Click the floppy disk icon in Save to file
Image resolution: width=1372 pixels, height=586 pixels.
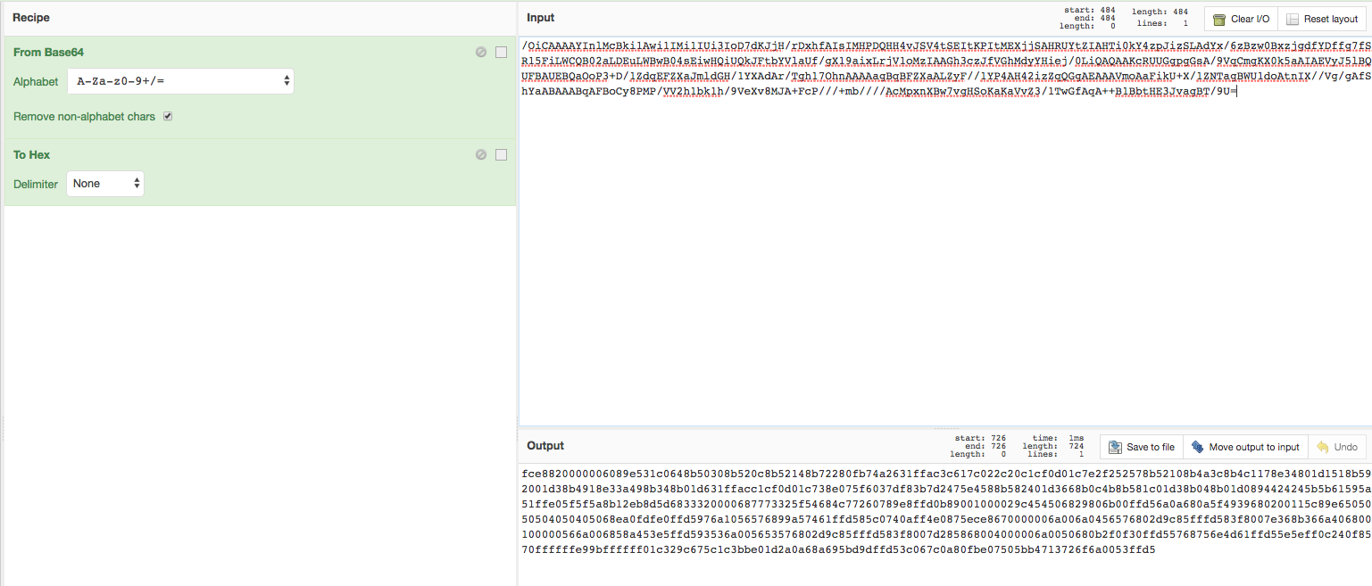(1115, 447)
